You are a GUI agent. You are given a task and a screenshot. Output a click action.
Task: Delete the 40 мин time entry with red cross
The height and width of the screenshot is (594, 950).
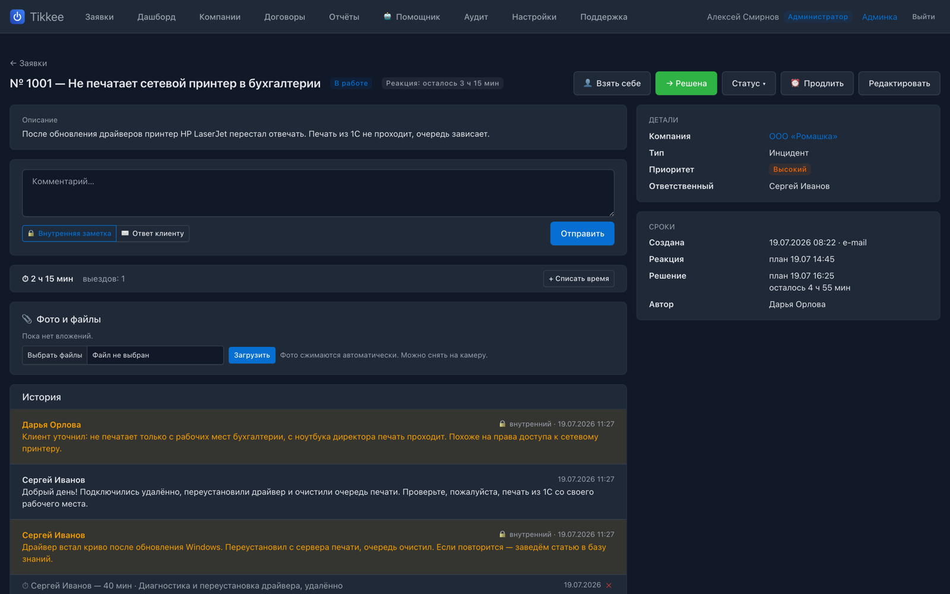pyautogui.click(x=609, y=585)
